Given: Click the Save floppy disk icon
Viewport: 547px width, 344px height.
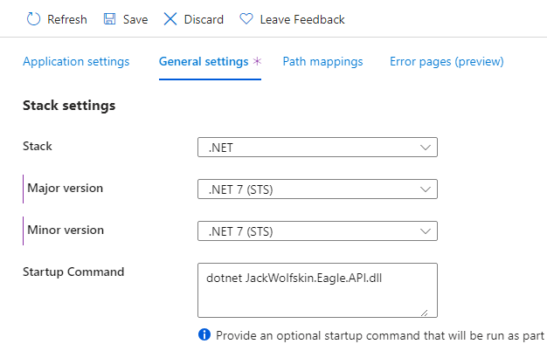Looking at the screenshot, I should (109, 19).
